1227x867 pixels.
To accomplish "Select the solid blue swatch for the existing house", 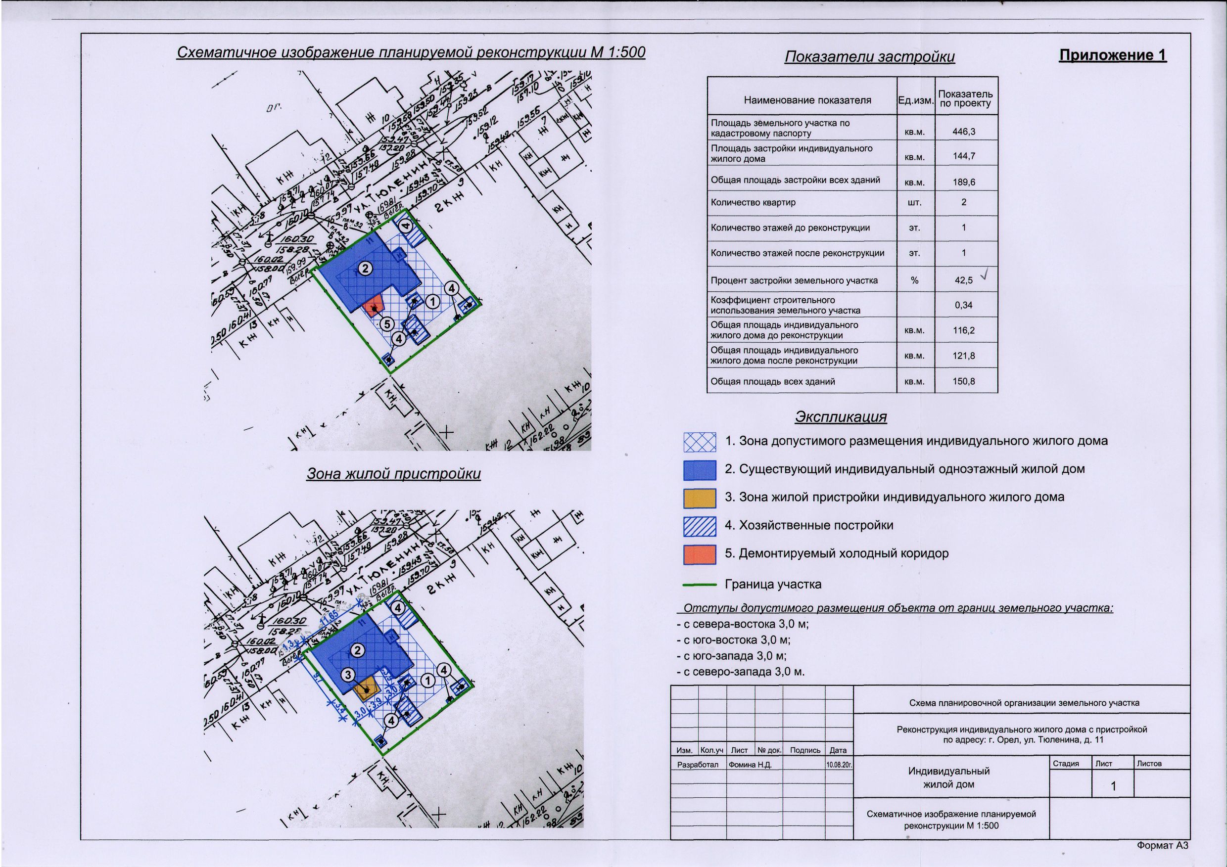I will point(700,470).
